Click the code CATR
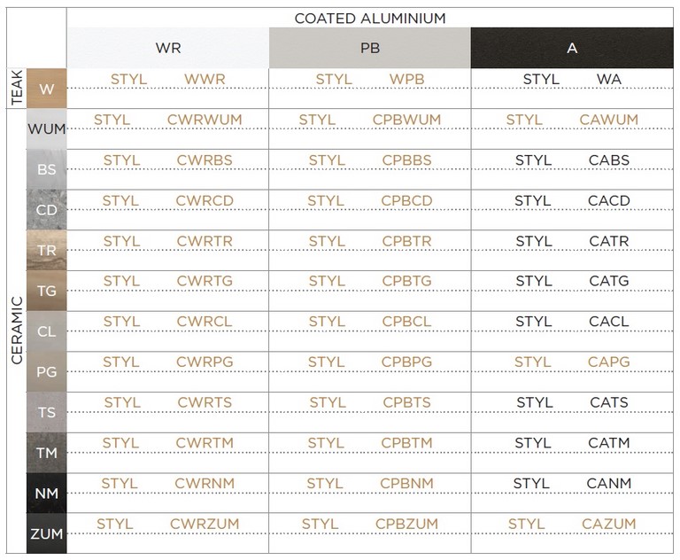 coord(609,241)
